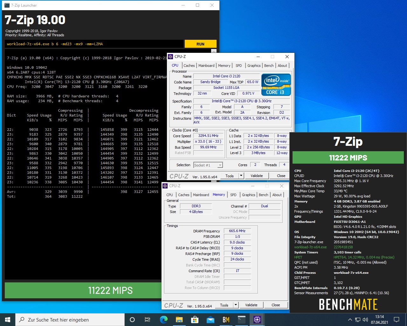Click the Intel Core i3 logo

click(276, 85)
